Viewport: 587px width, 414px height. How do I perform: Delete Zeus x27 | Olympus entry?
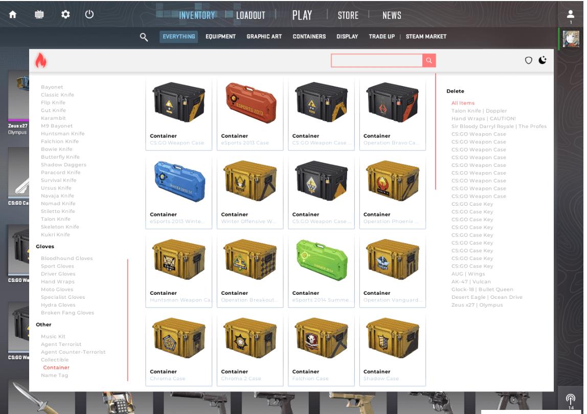point(477,305)
